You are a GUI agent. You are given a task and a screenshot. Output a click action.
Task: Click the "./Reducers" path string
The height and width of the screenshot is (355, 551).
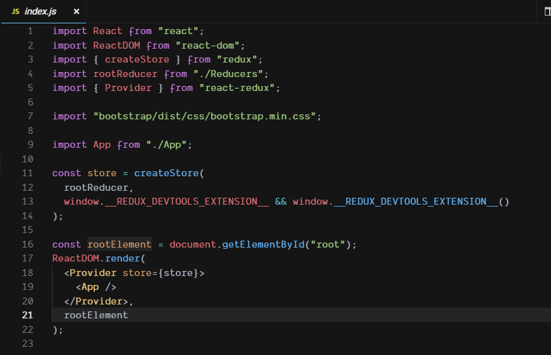(x=228, y=74)
